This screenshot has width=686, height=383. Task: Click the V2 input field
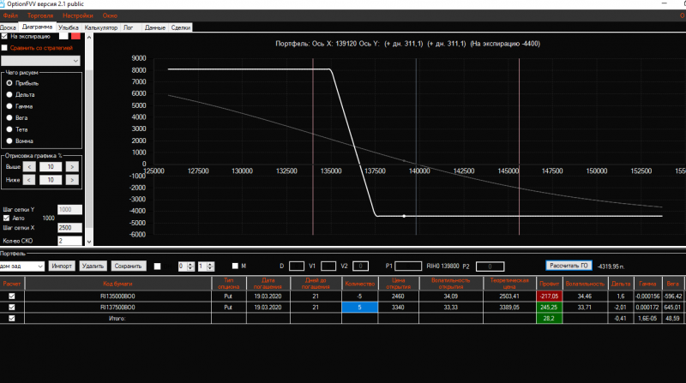coord(360,266)
